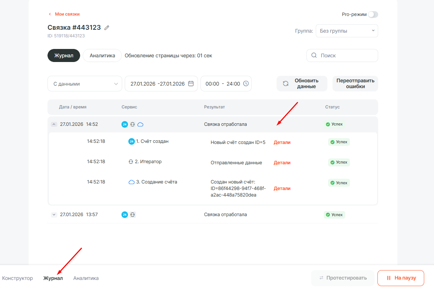Click into the Поиск input field
Viewport: 434px width, 289px height.
346,55
